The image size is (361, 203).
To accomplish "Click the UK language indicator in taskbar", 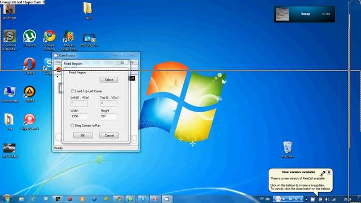I will point(262,198).
